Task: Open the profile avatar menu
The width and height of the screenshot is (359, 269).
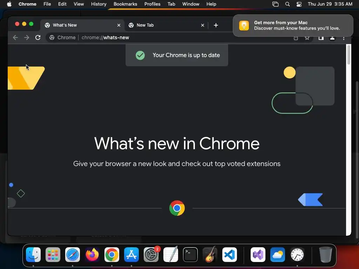Action: (332, 38)
